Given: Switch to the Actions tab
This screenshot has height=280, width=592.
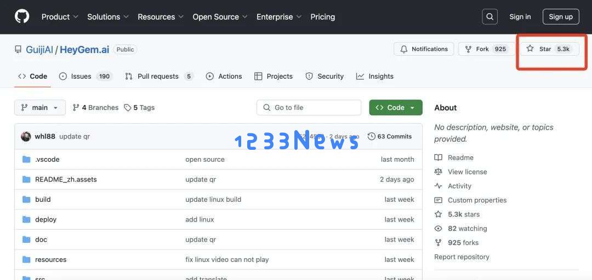Looking at the screenshot, I should tap(224, 76).
